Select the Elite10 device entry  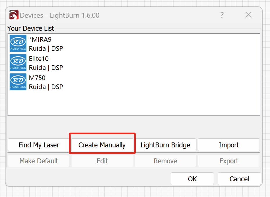pyautogui.click(x=134, y=63)
